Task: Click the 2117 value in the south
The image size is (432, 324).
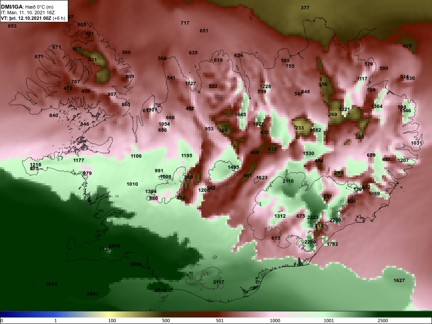Action: coord(219,282)
